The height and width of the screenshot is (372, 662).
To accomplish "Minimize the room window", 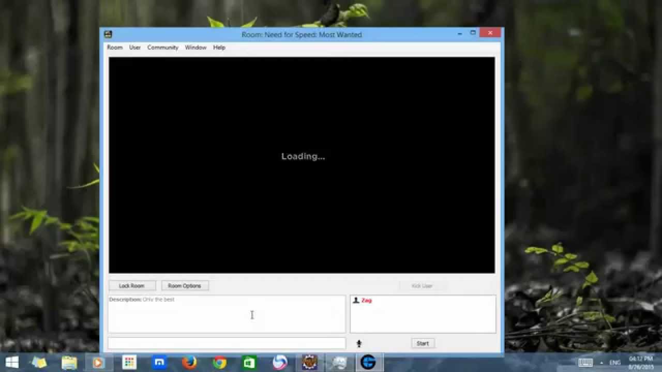I will pos(460,34).
